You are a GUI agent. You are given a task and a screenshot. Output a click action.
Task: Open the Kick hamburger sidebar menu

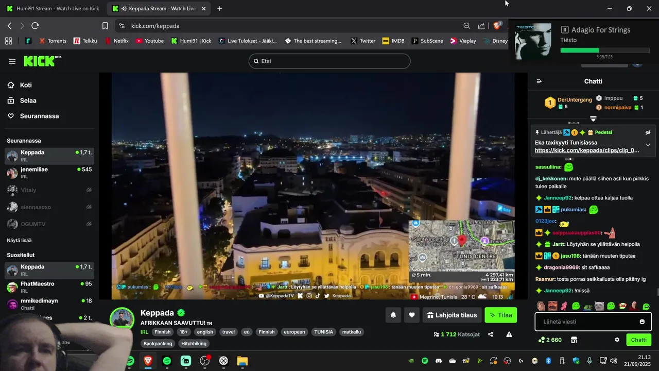click(x=12, y=61)
